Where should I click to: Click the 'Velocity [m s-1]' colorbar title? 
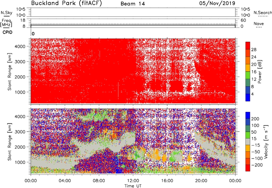(x=266, y=142)
